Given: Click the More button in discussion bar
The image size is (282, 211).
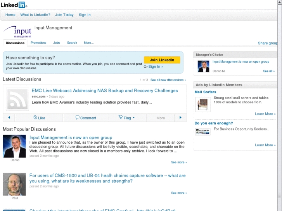Looking at the screenshot, I should click(161, 118).
